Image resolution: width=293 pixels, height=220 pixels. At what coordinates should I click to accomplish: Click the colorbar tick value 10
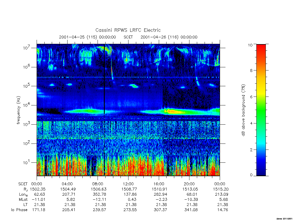click(x=250, y=45)
